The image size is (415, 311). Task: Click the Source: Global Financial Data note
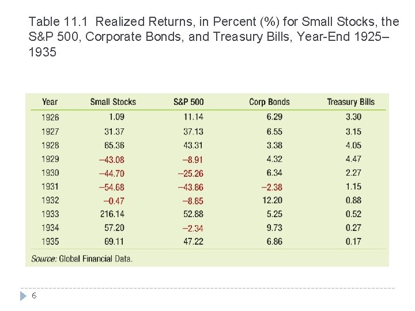(82, 259)
